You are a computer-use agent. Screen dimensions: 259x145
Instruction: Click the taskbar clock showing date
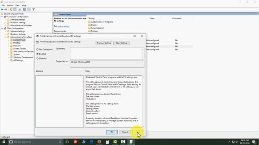point(244,142)
